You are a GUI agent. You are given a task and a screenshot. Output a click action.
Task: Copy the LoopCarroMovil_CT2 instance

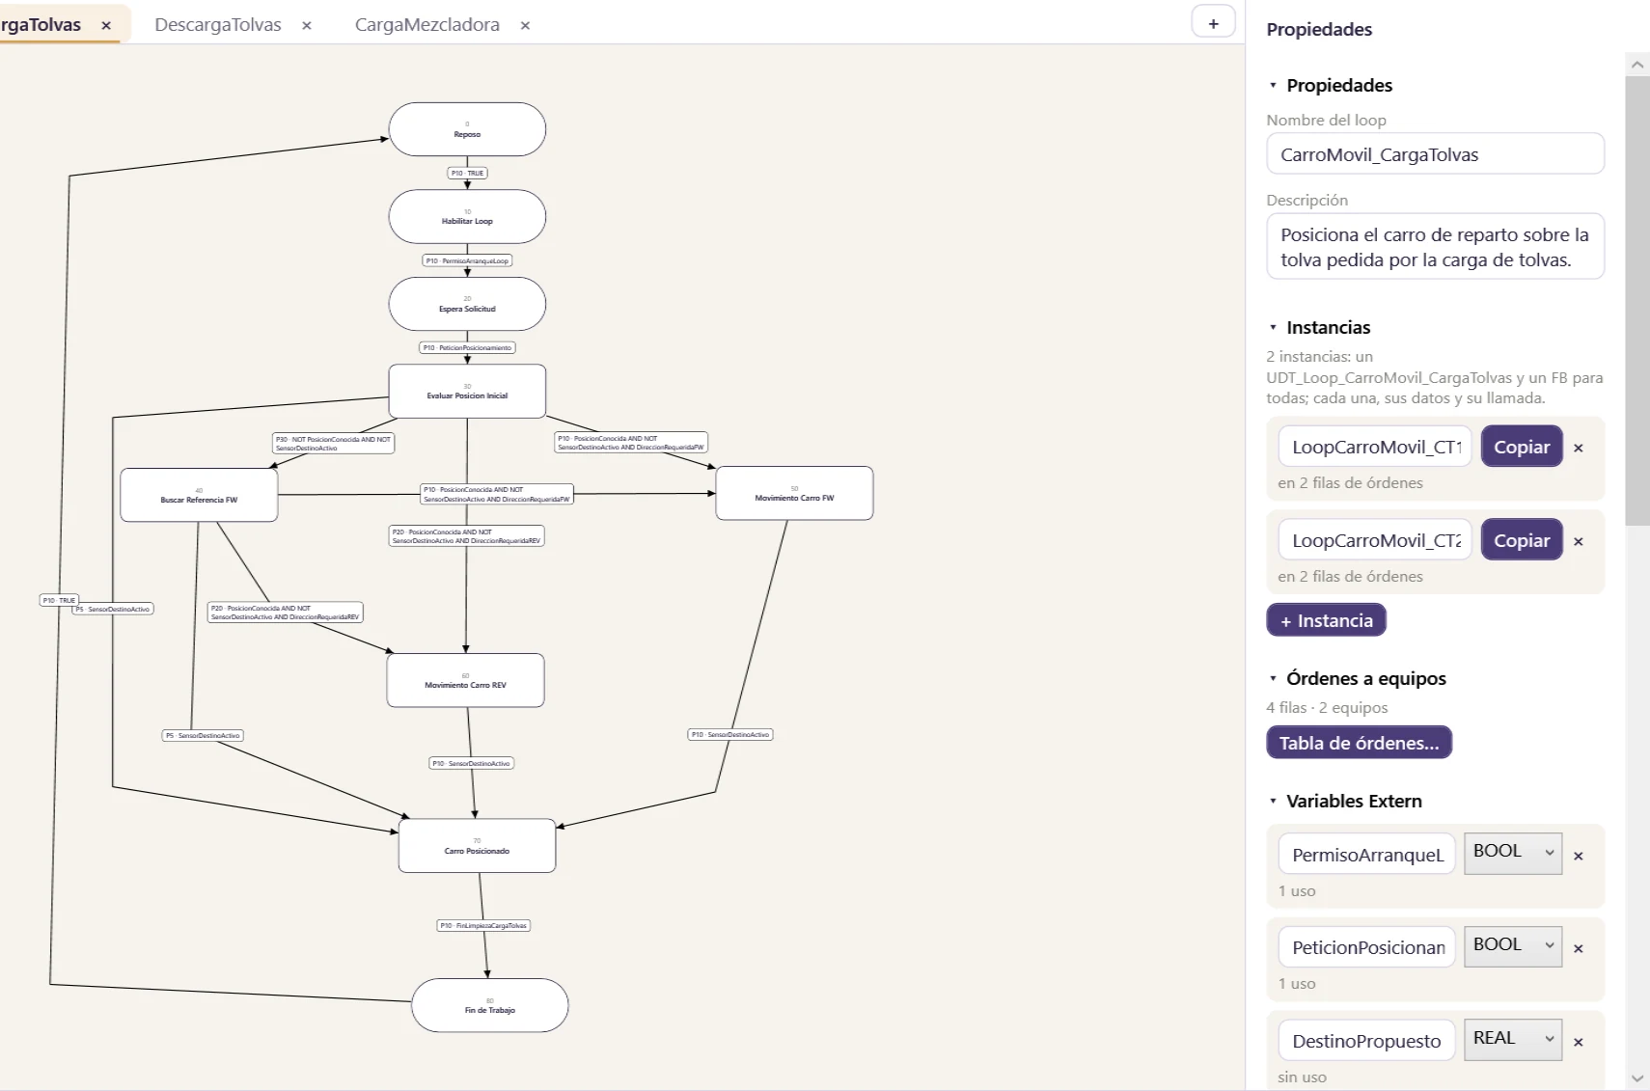1522,540
